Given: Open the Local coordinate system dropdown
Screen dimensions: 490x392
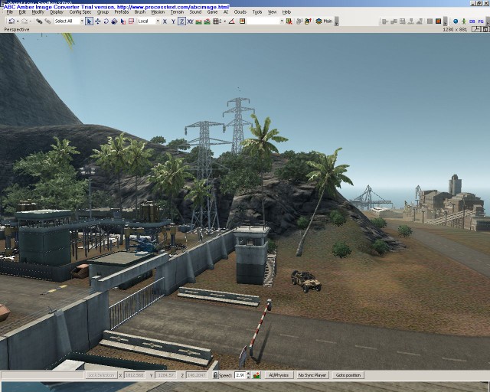Looking at the screenshot, I should [158, 21].
